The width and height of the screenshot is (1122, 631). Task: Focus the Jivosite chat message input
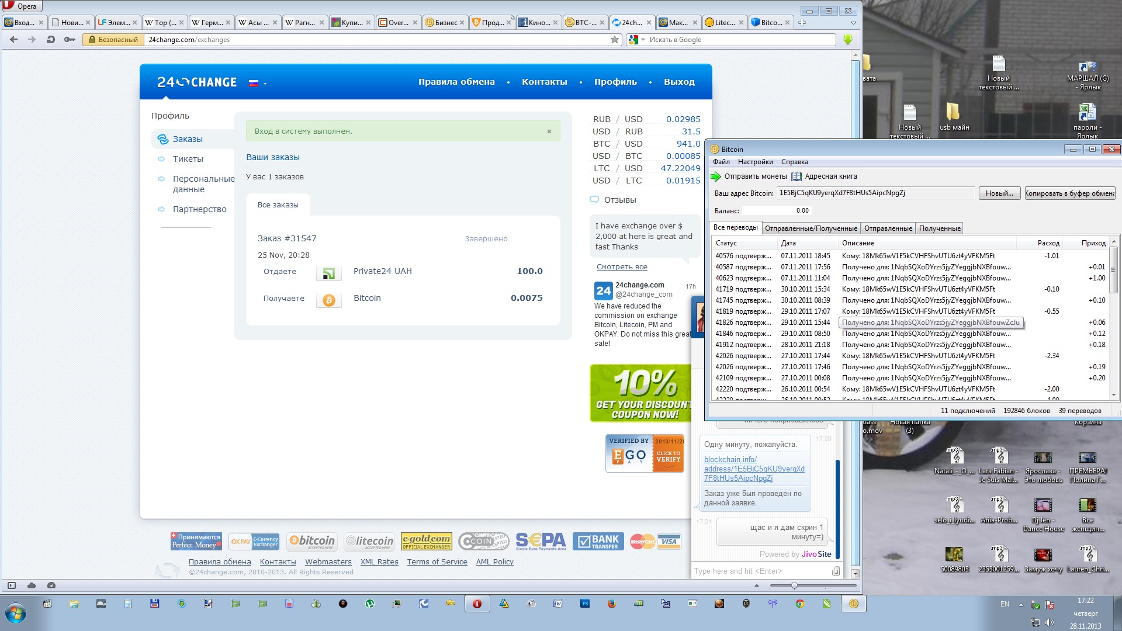tap(761, 571)
